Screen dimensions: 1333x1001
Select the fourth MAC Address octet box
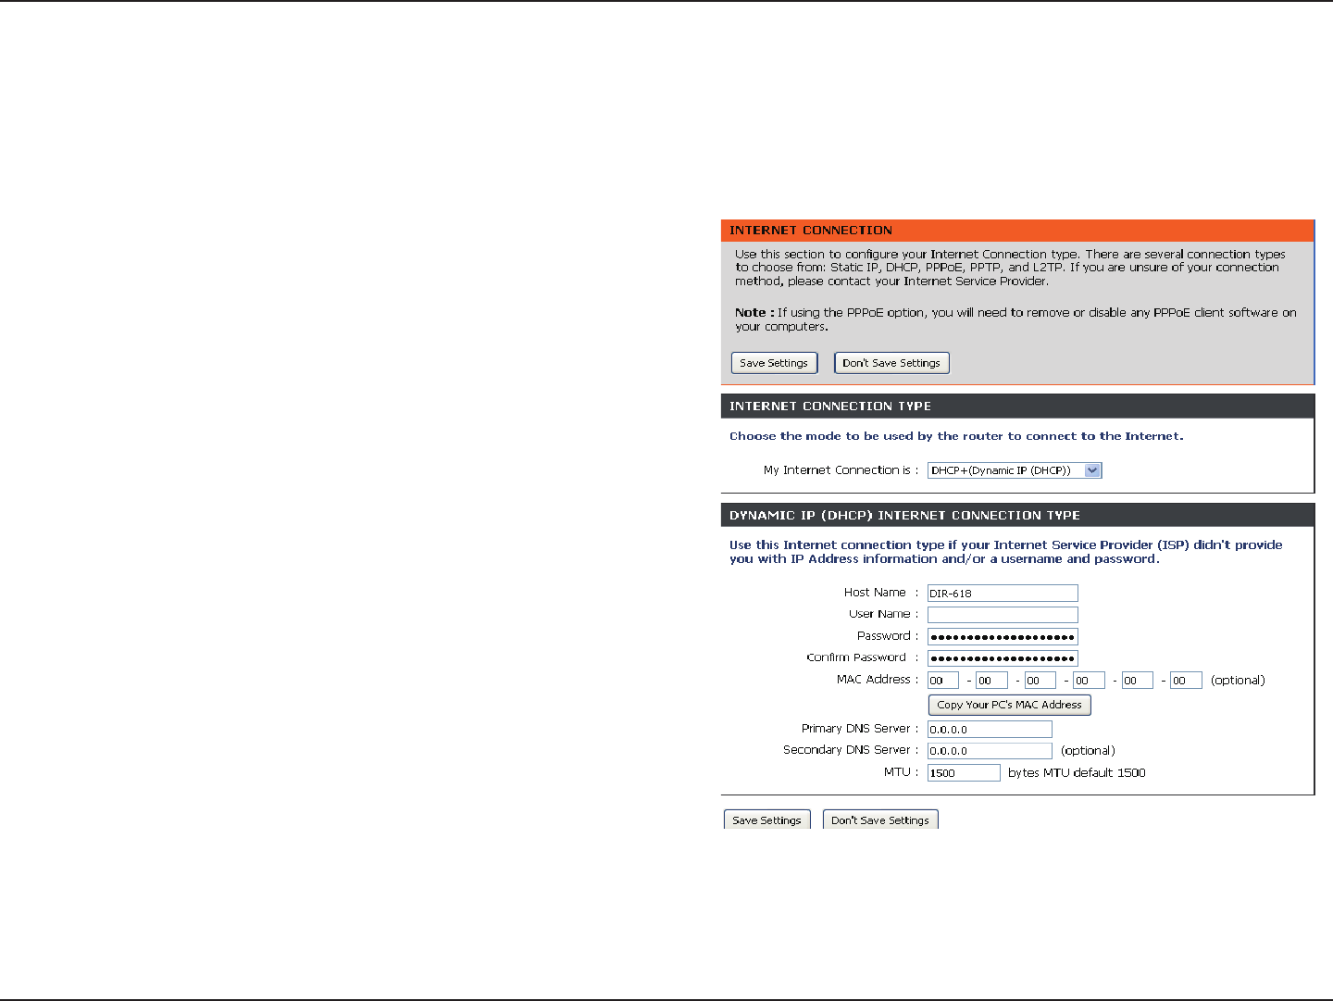click(x=1089, y=681)
